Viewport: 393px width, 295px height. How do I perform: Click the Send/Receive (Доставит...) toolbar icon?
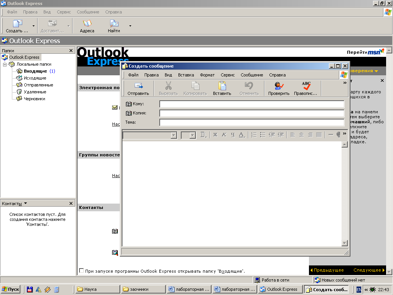click(x=52, y=23)
